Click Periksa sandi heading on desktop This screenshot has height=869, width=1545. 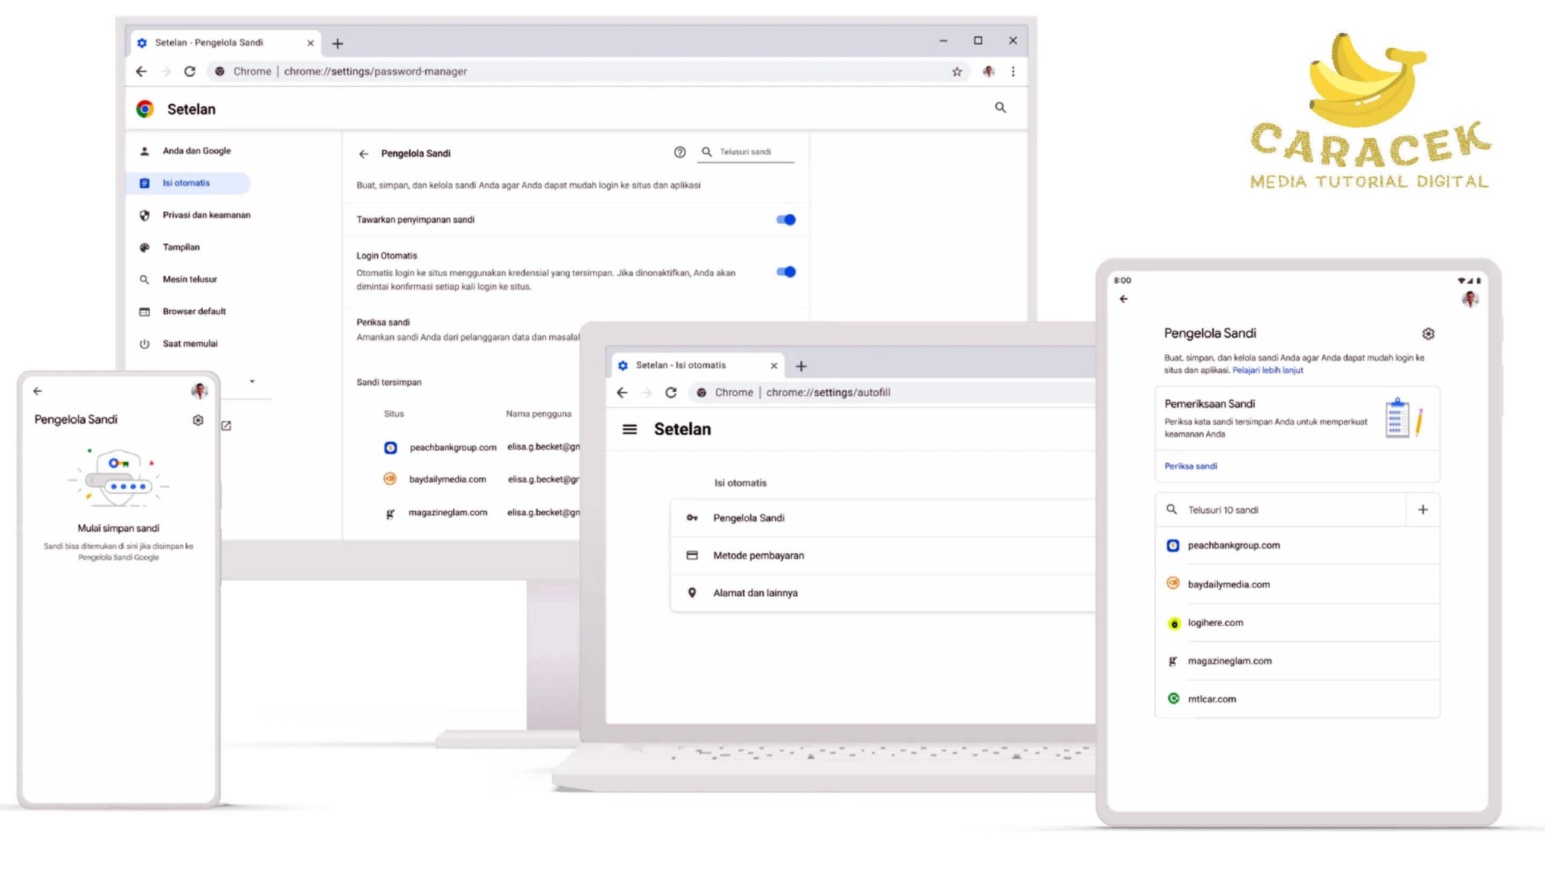(383, 322)
